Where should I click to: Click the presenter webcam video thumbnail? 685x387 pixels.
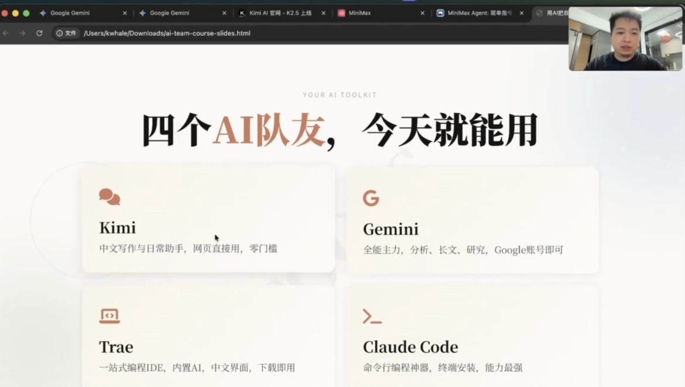pos(625,39)
